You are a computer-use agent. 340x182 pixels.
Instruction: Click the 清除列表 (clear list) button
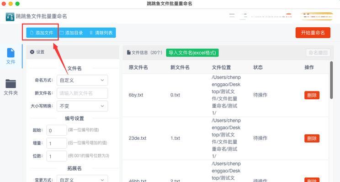[101, 33]
